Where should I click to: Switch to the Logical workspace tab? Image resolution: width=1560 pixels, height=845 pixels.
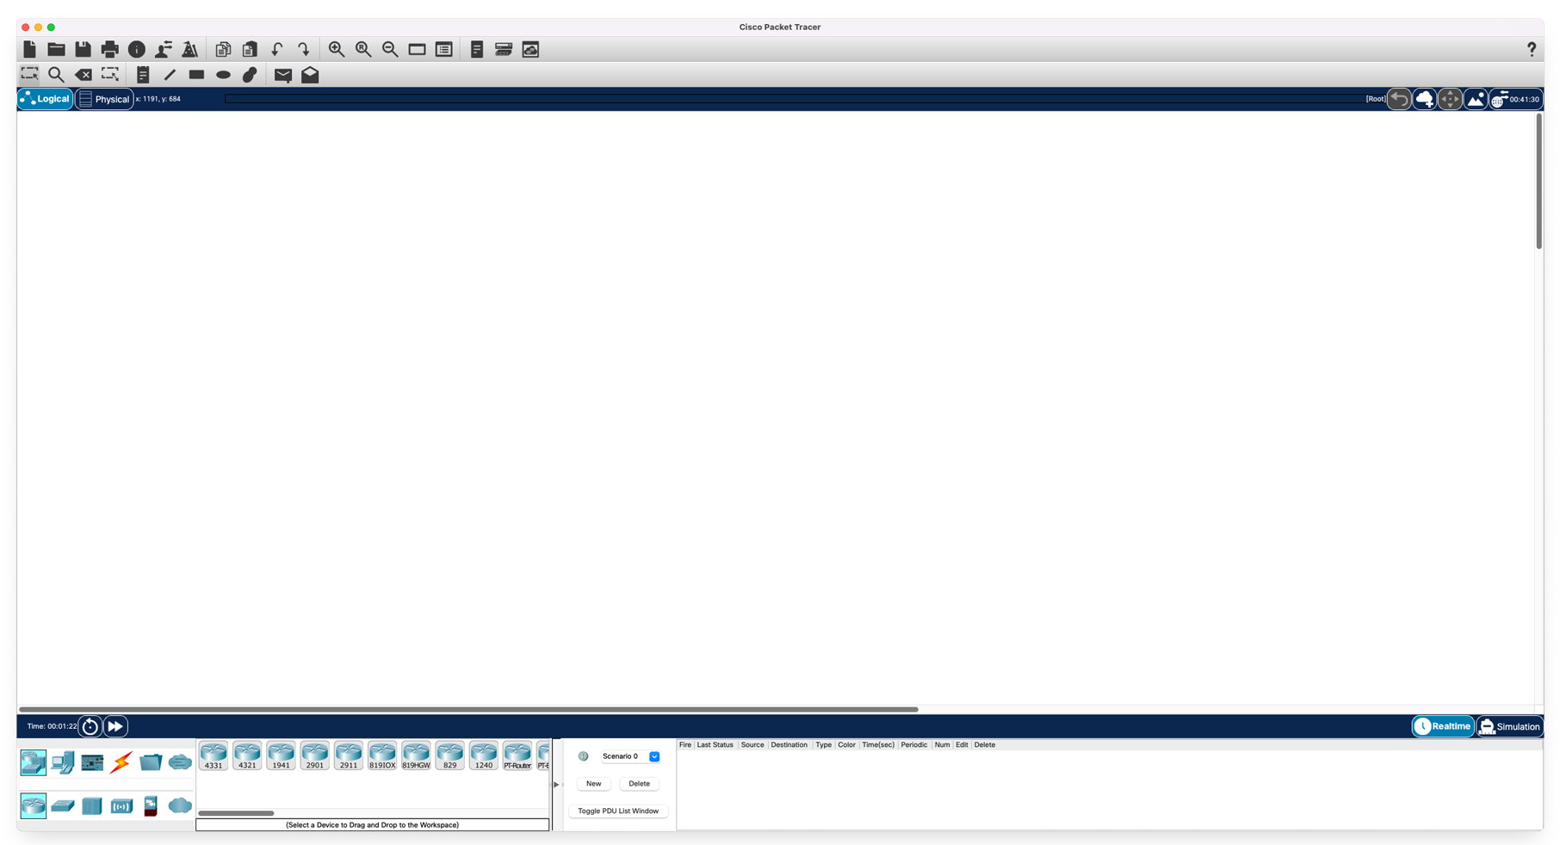46,99
